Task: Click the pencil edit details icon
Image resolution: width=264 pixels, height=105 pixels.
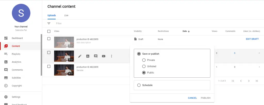Action: click(x=80, y=56)
